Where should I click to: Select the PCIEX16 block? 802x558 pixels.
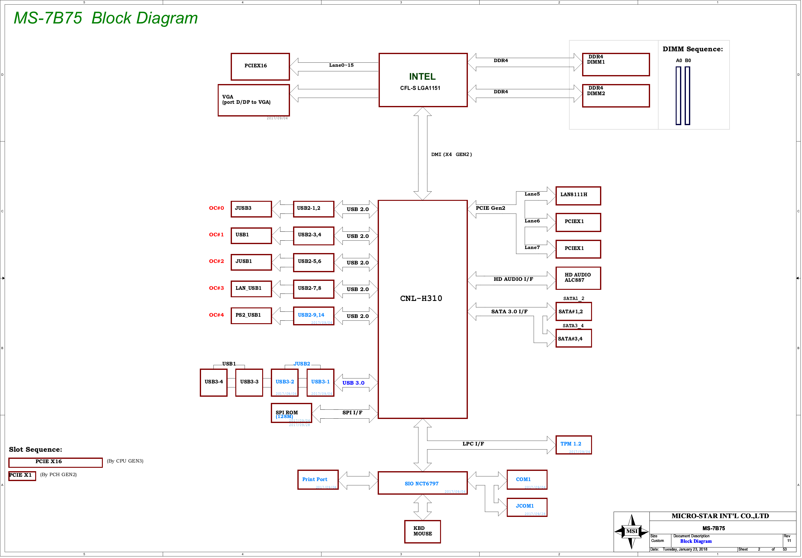[260, 67]
